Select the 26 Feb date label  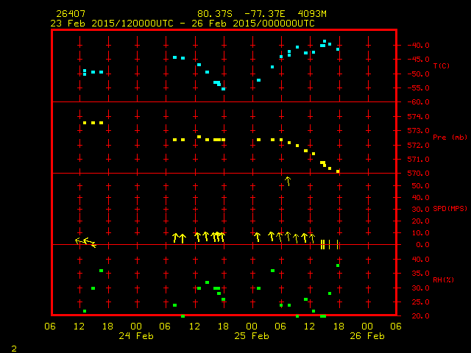coord(366,336)
